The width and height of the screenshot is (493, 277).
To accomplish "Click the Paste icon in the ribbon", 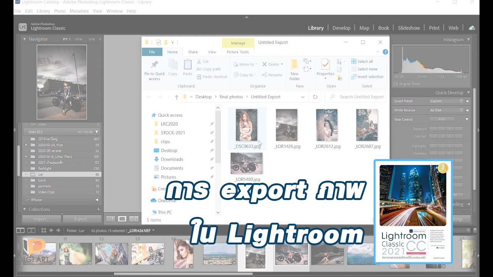I will 188,65.
